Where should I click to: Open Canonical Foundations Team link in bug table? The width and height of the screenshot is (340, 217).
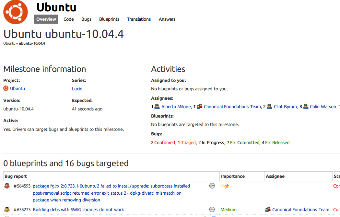(x=301, y=210)
